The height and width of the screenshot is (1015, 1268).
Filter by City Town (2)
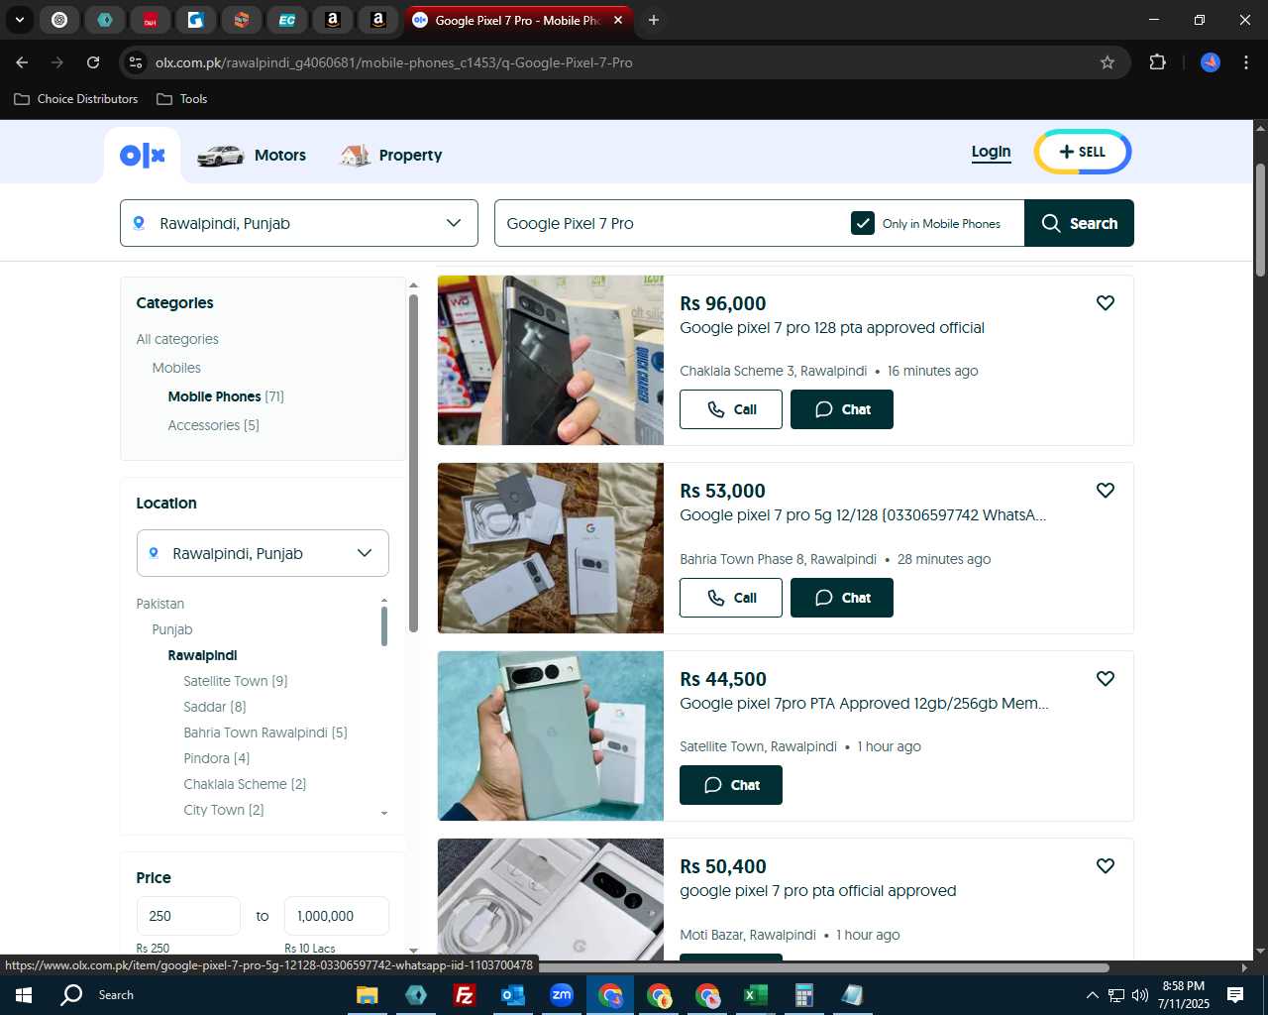tap(224, 810)
